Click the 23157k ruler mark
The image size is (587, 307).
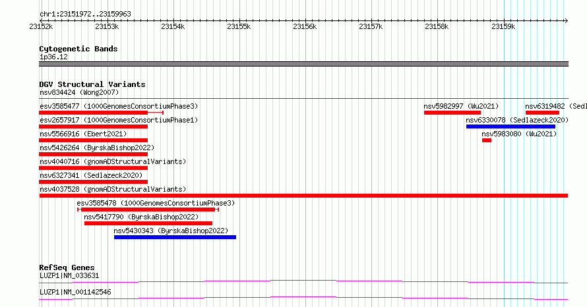point(371,26)
